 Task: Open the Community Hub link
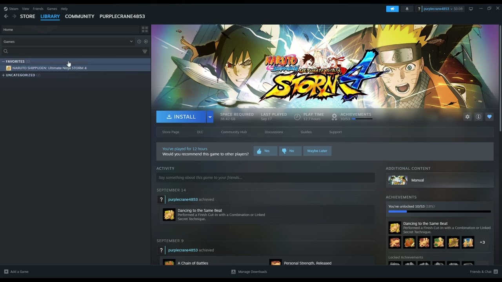(x=234, y=132)
